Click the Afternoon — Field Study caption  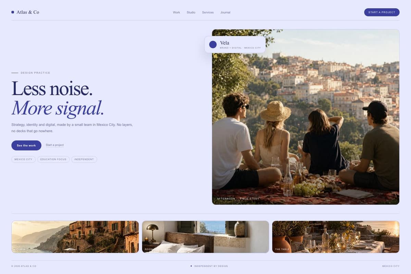click(x=238, y=199)
